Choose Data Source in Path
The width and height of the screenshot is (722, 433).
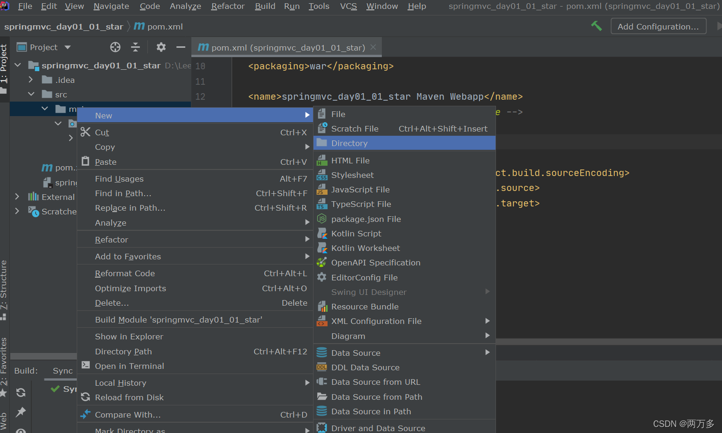point(404,411)
